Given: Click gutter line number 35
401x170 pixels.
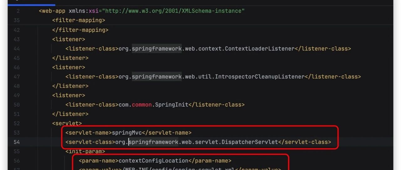Looking at the screenshot, I should tap(16, 20).
